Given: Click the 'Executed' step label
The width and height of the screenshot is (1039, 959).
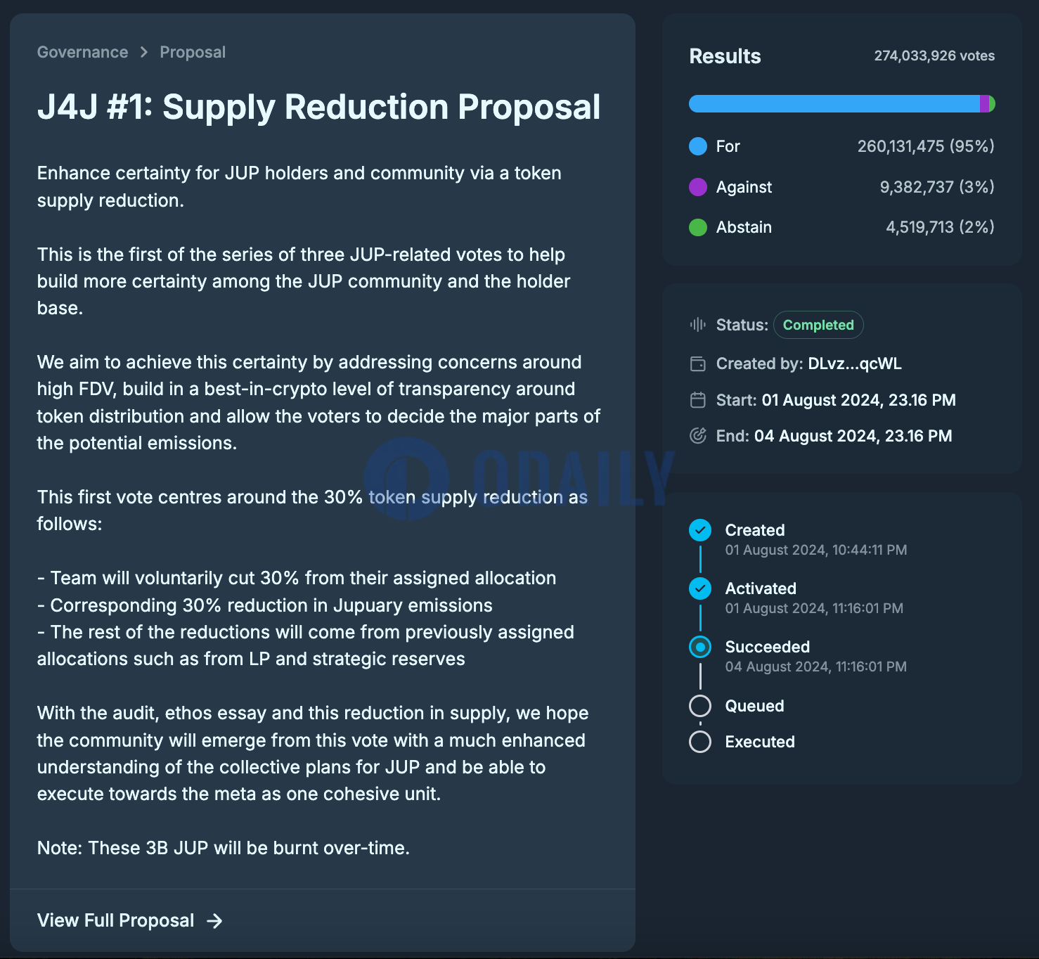Looking at the screenshot, I should coord(760,742).
